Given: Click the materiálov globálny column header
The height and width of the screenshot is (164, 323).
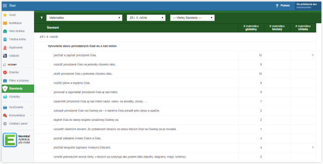Looking at the screenshot, I should tap(251, 28).
